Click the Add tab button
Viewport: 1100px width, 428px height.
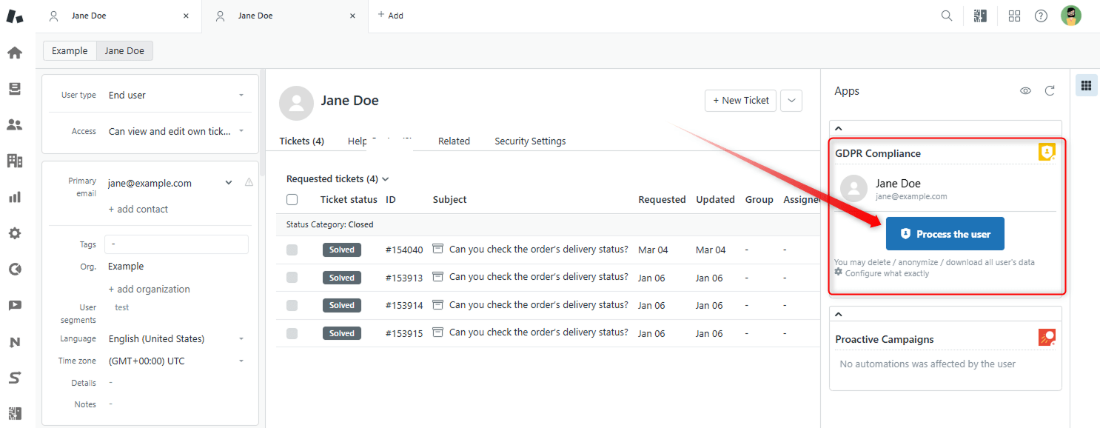pos(391,15)
